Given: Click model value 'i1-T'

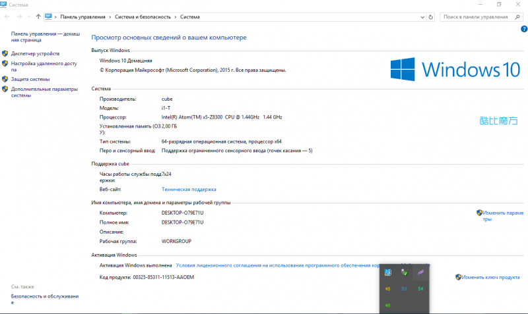Looking at the screenshot, I should pos(166,108).
